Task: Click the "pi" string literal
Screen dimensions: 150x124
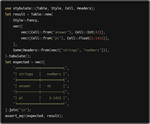Action: 57,38
